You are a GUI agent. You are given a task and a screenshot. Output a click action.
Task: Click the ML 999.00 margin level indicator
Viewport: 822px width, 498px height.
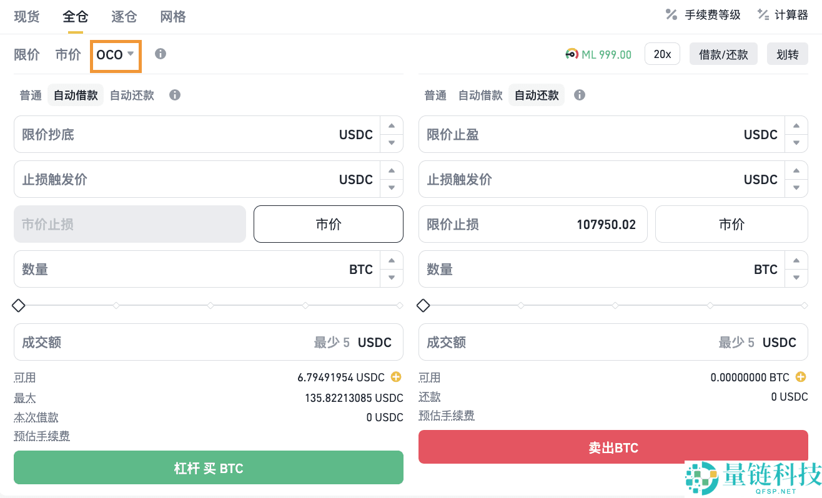pos(598,54)
